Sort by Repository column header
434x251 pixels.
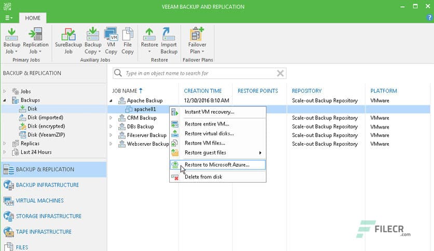pos(307,91)
